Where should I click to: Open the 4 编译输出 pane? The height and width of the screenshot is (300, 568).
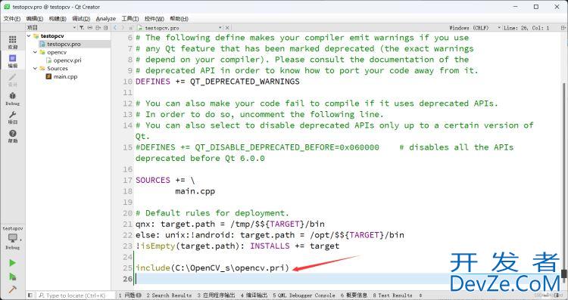(254, 295)
